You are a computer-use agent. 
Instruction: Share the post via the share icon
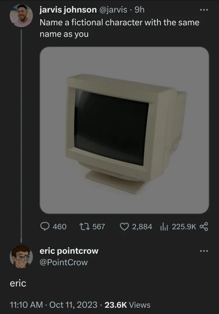[x=204, y=226]
